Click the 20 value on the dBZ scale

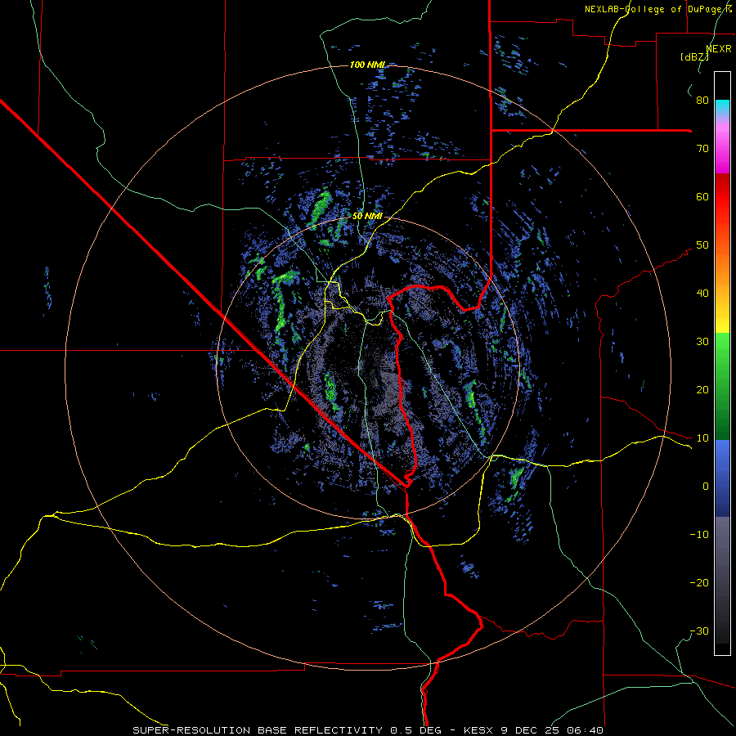tap(702, 389)
